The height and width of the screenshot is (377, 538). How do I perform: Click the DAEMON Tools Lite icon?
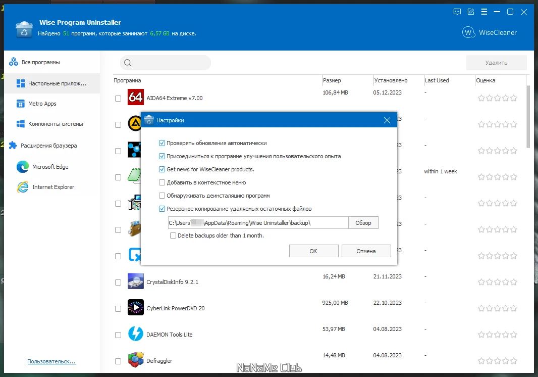pyautogui.click(x=136, y=334)
